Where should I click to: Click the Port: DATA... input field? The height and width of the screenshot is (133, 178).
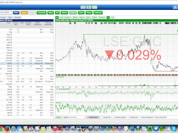(x=6, y=13)
